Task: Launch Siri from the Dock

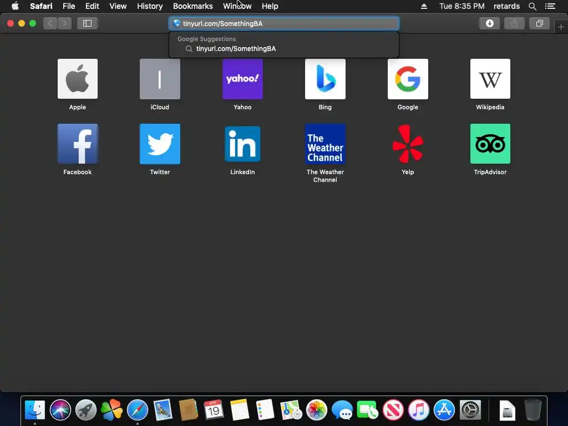Action: click(x=60, y=410)
